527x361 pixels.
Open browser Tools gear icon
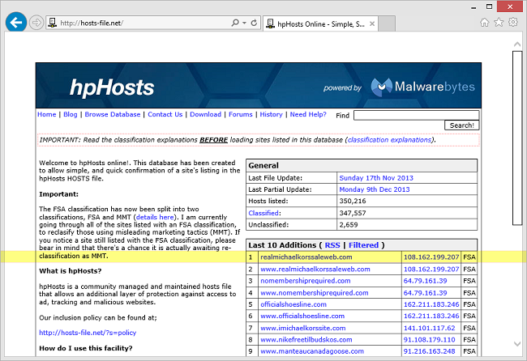click(x=513, y=23)
